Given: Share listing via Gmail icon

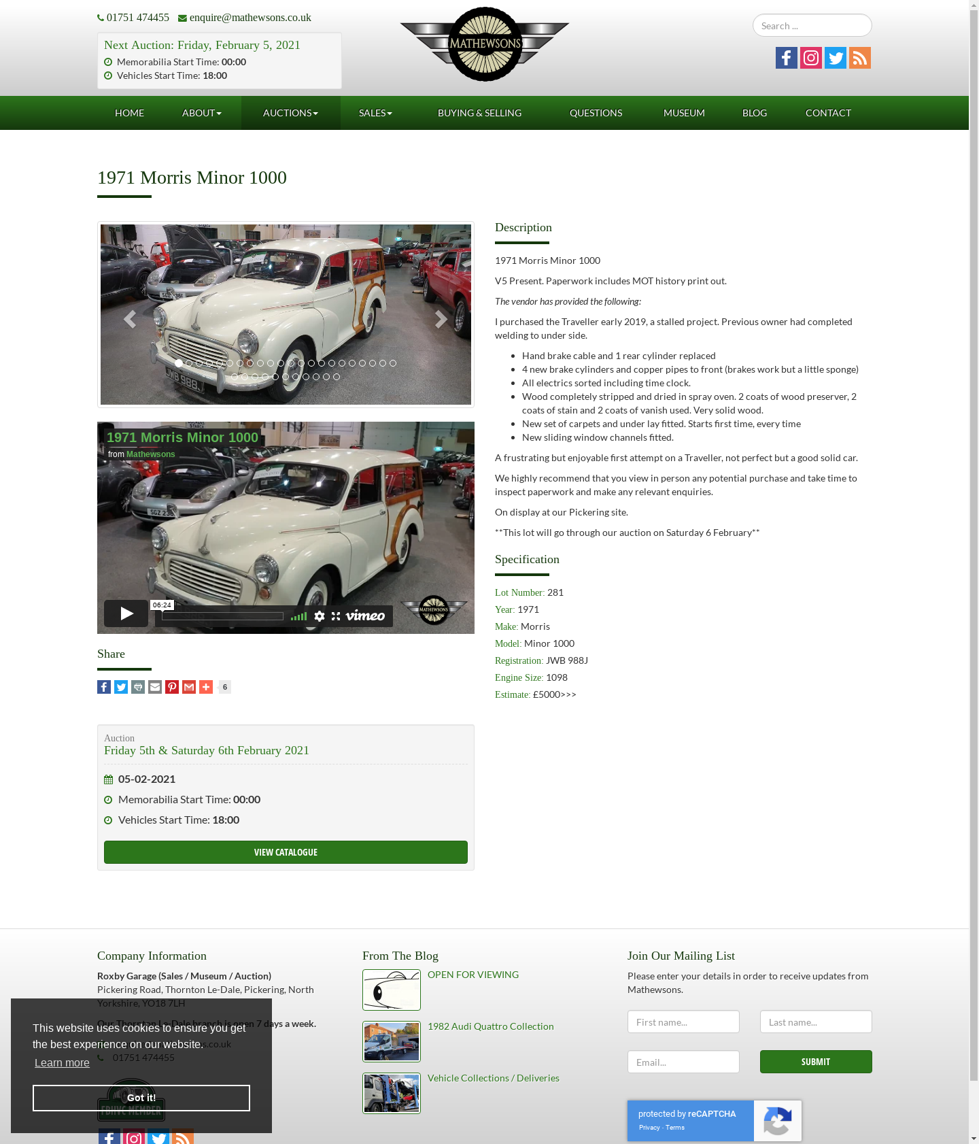Looking at the screenshot, I should [189, 687].
